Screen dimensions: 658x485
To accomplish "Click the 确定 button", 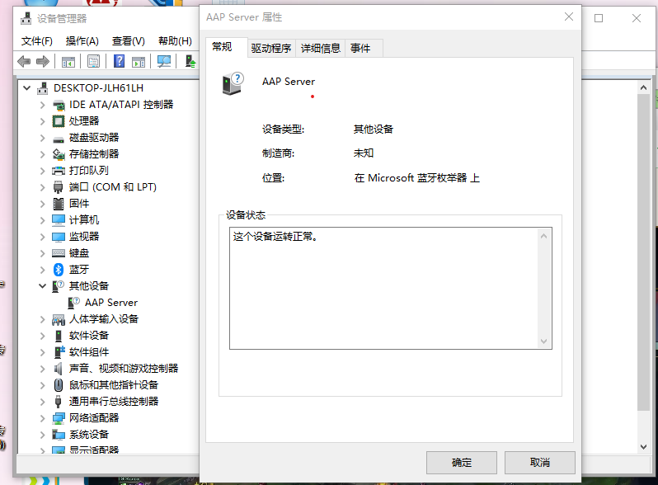I will pyautogui.click(x=462, y=463).
